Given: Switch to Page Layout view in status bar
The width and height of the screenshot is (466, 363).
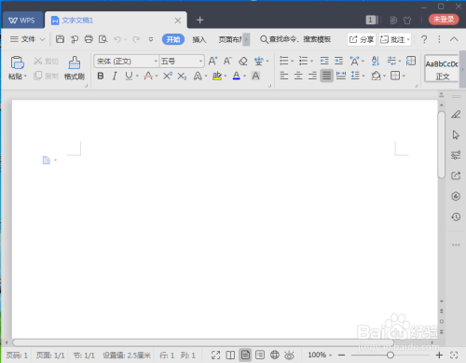Looking at the screenshot, I should [245, 355].
